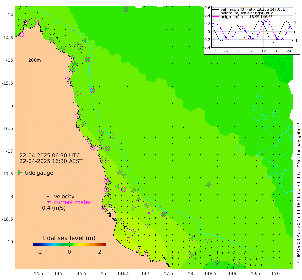Select tide gauge marker near 18.4S 147.4E
The height and width of the screenshot is (280, 302).
[163, 214]
